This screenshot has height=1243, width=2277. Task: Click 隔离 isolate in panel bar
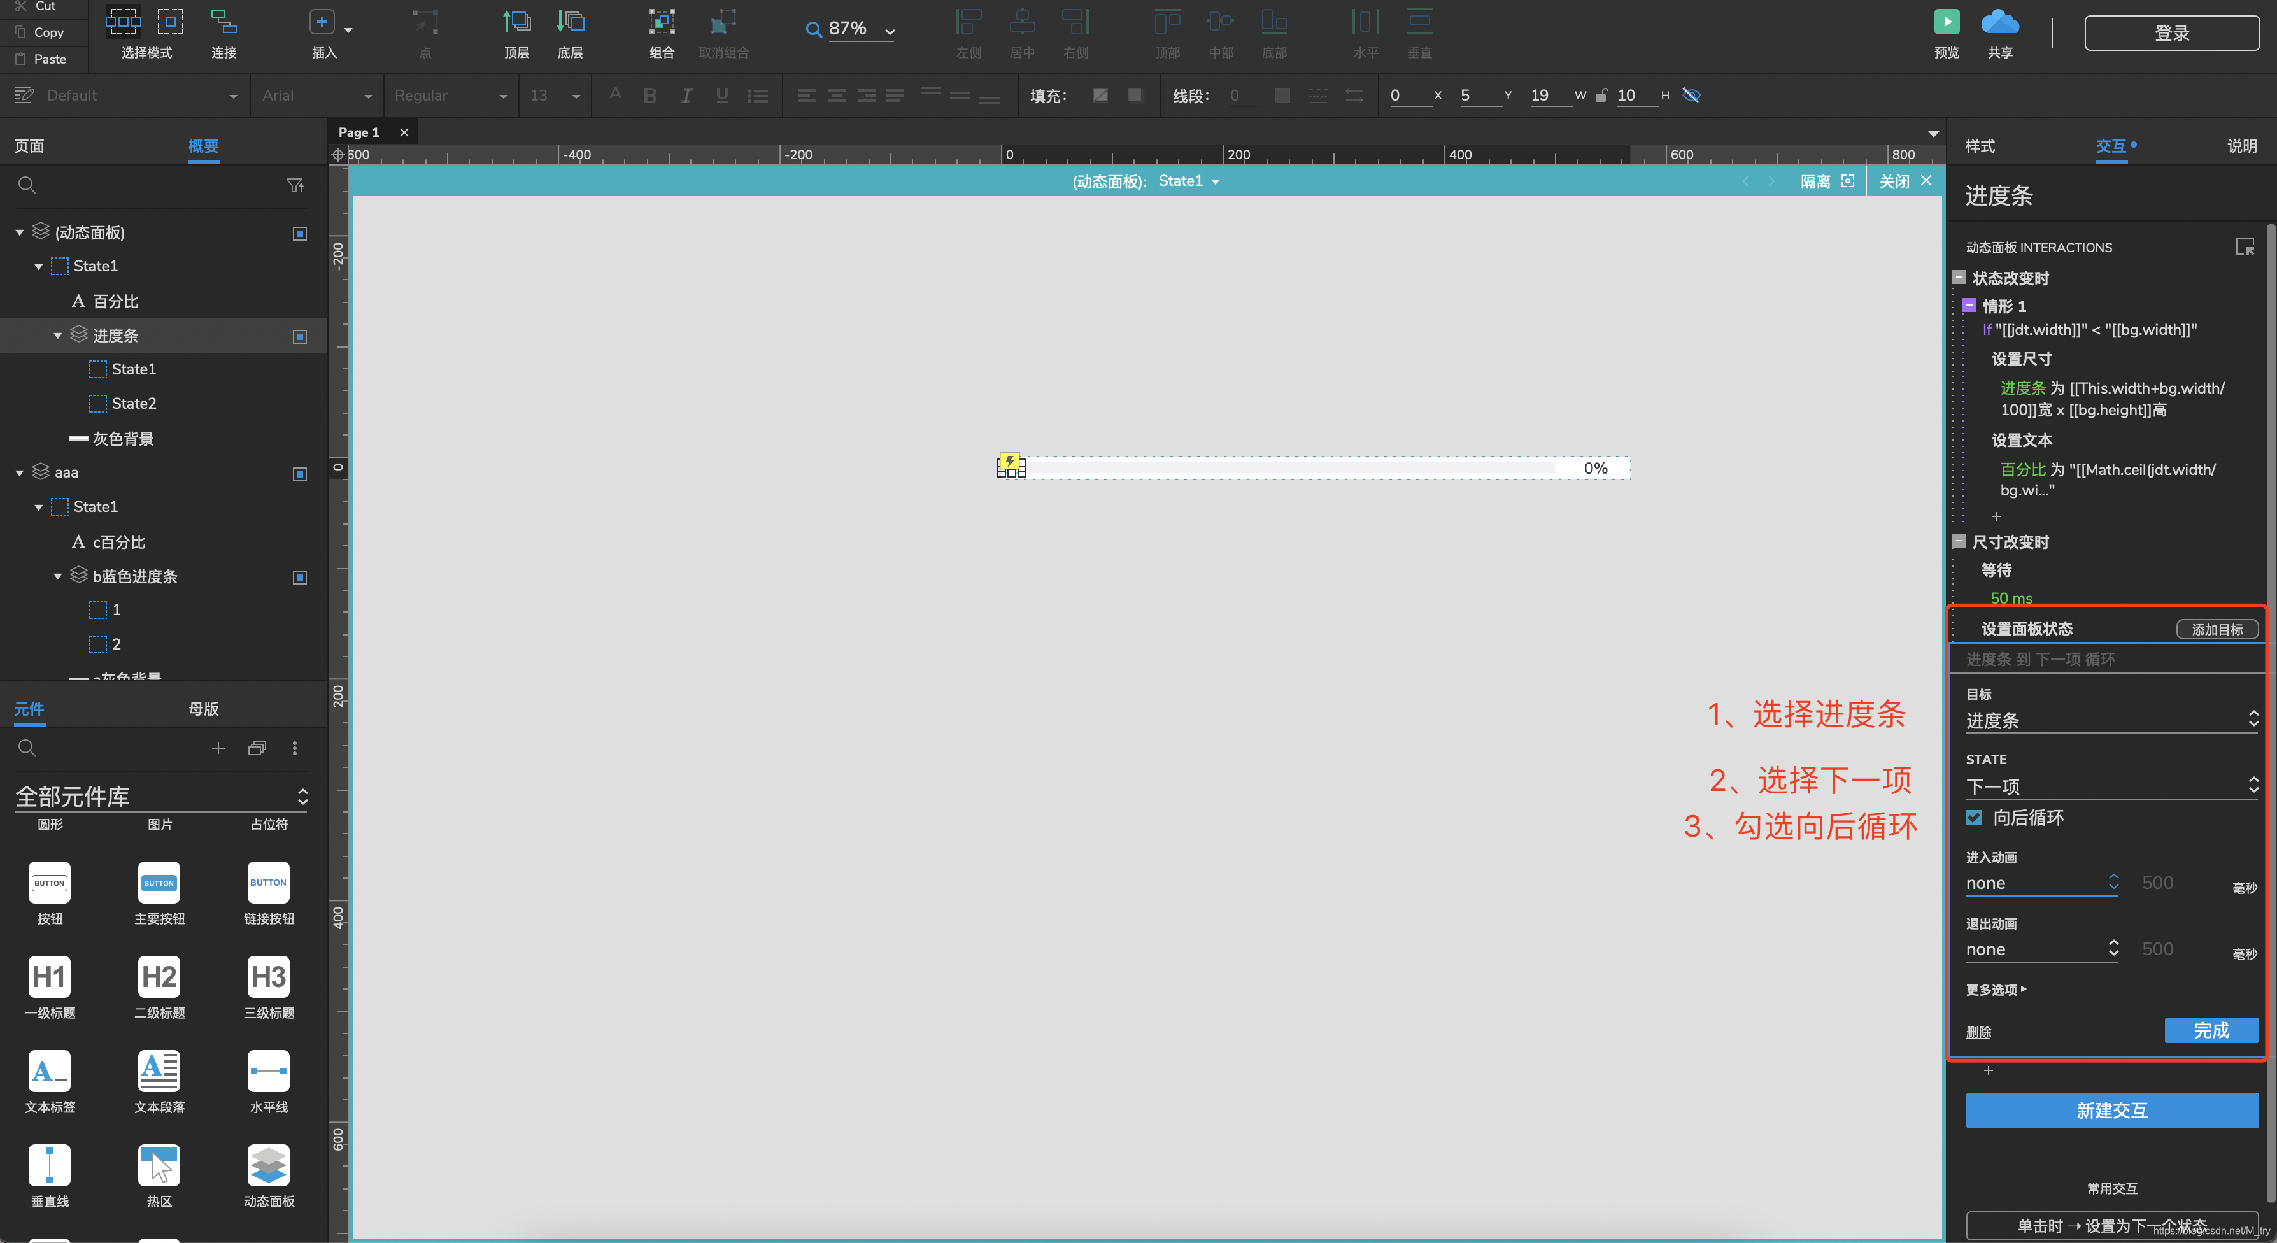point(1827,181)
